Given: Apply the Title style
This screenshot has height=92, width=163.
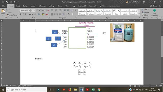Looking at the screenshot, I should (x=116, y=12).
